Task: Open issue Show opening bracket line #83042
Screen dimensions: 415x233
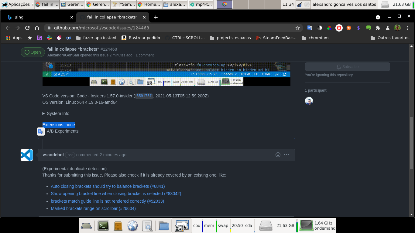Action: [116, 194]
